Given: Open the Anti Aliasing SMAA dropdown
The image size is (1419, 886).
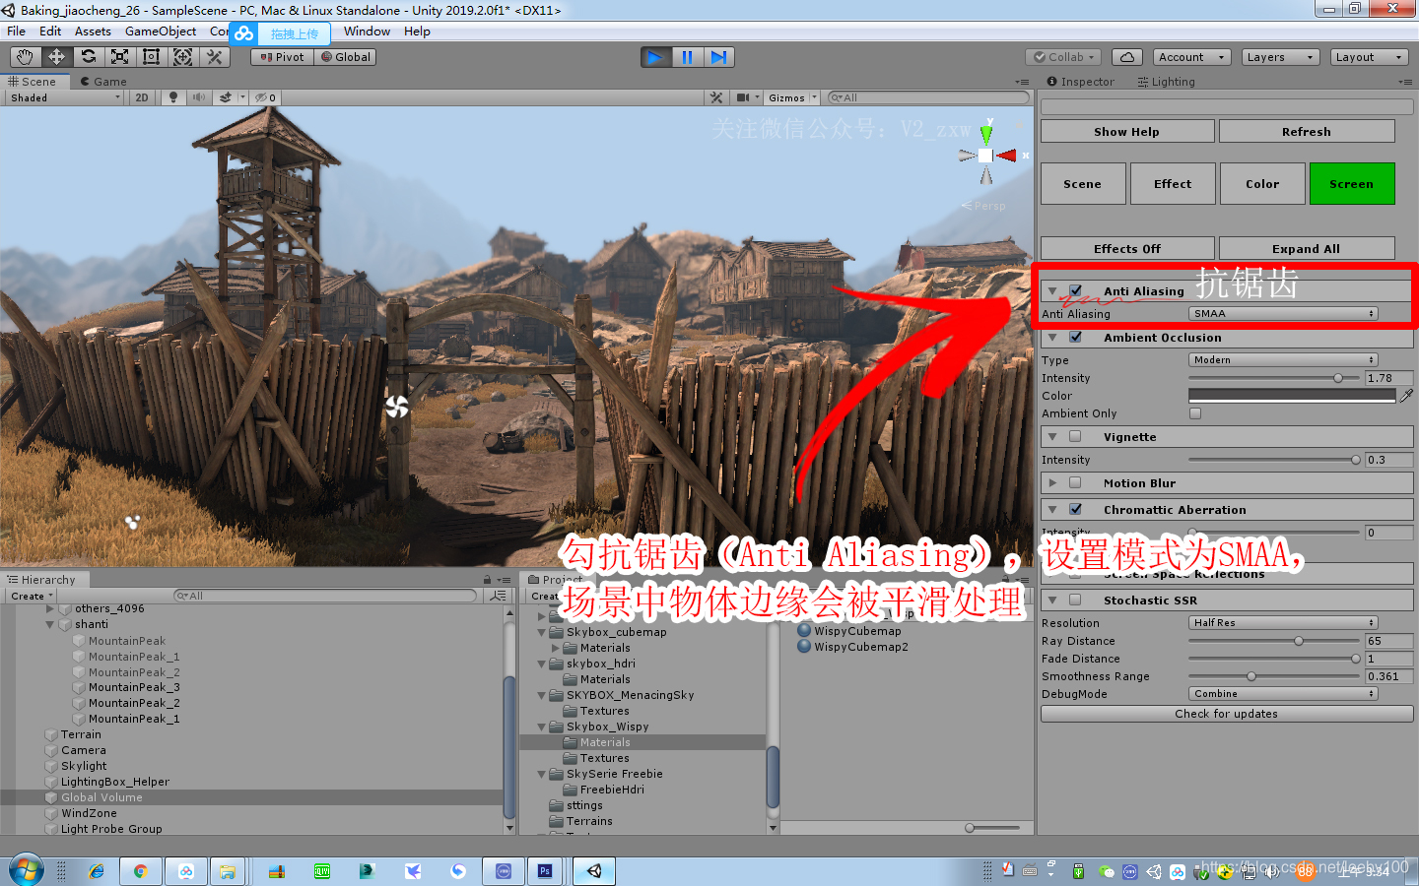Looking at the screenshot, I should click(1283, 314).
